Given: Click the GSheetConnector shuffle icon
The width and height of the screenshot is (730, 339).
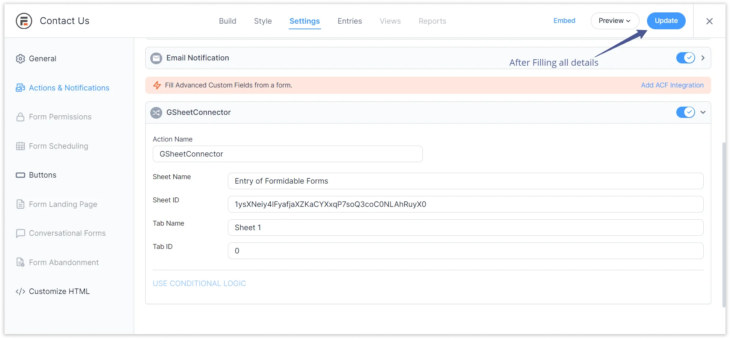Looking at the screenshot, I should coord(156,113).
